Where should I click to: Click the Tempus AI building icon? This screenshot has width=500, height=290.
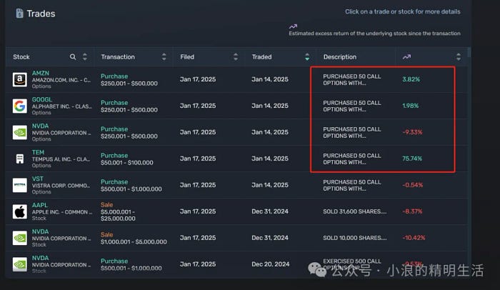(x=20, y=159)
